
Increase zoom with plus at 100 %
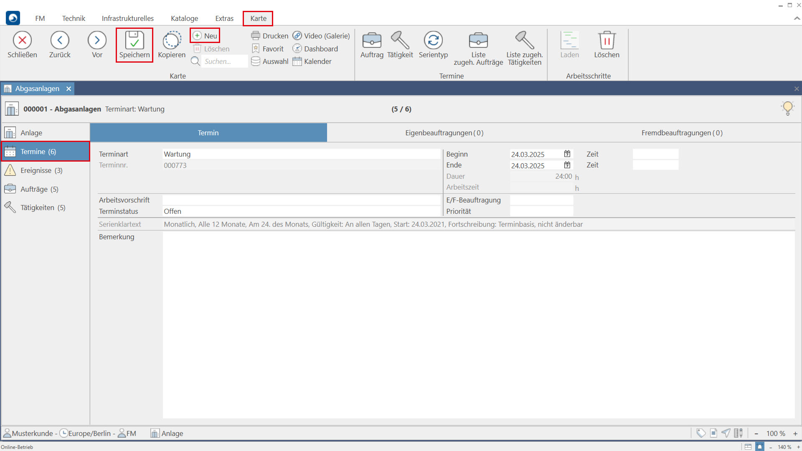click(795, 433)
